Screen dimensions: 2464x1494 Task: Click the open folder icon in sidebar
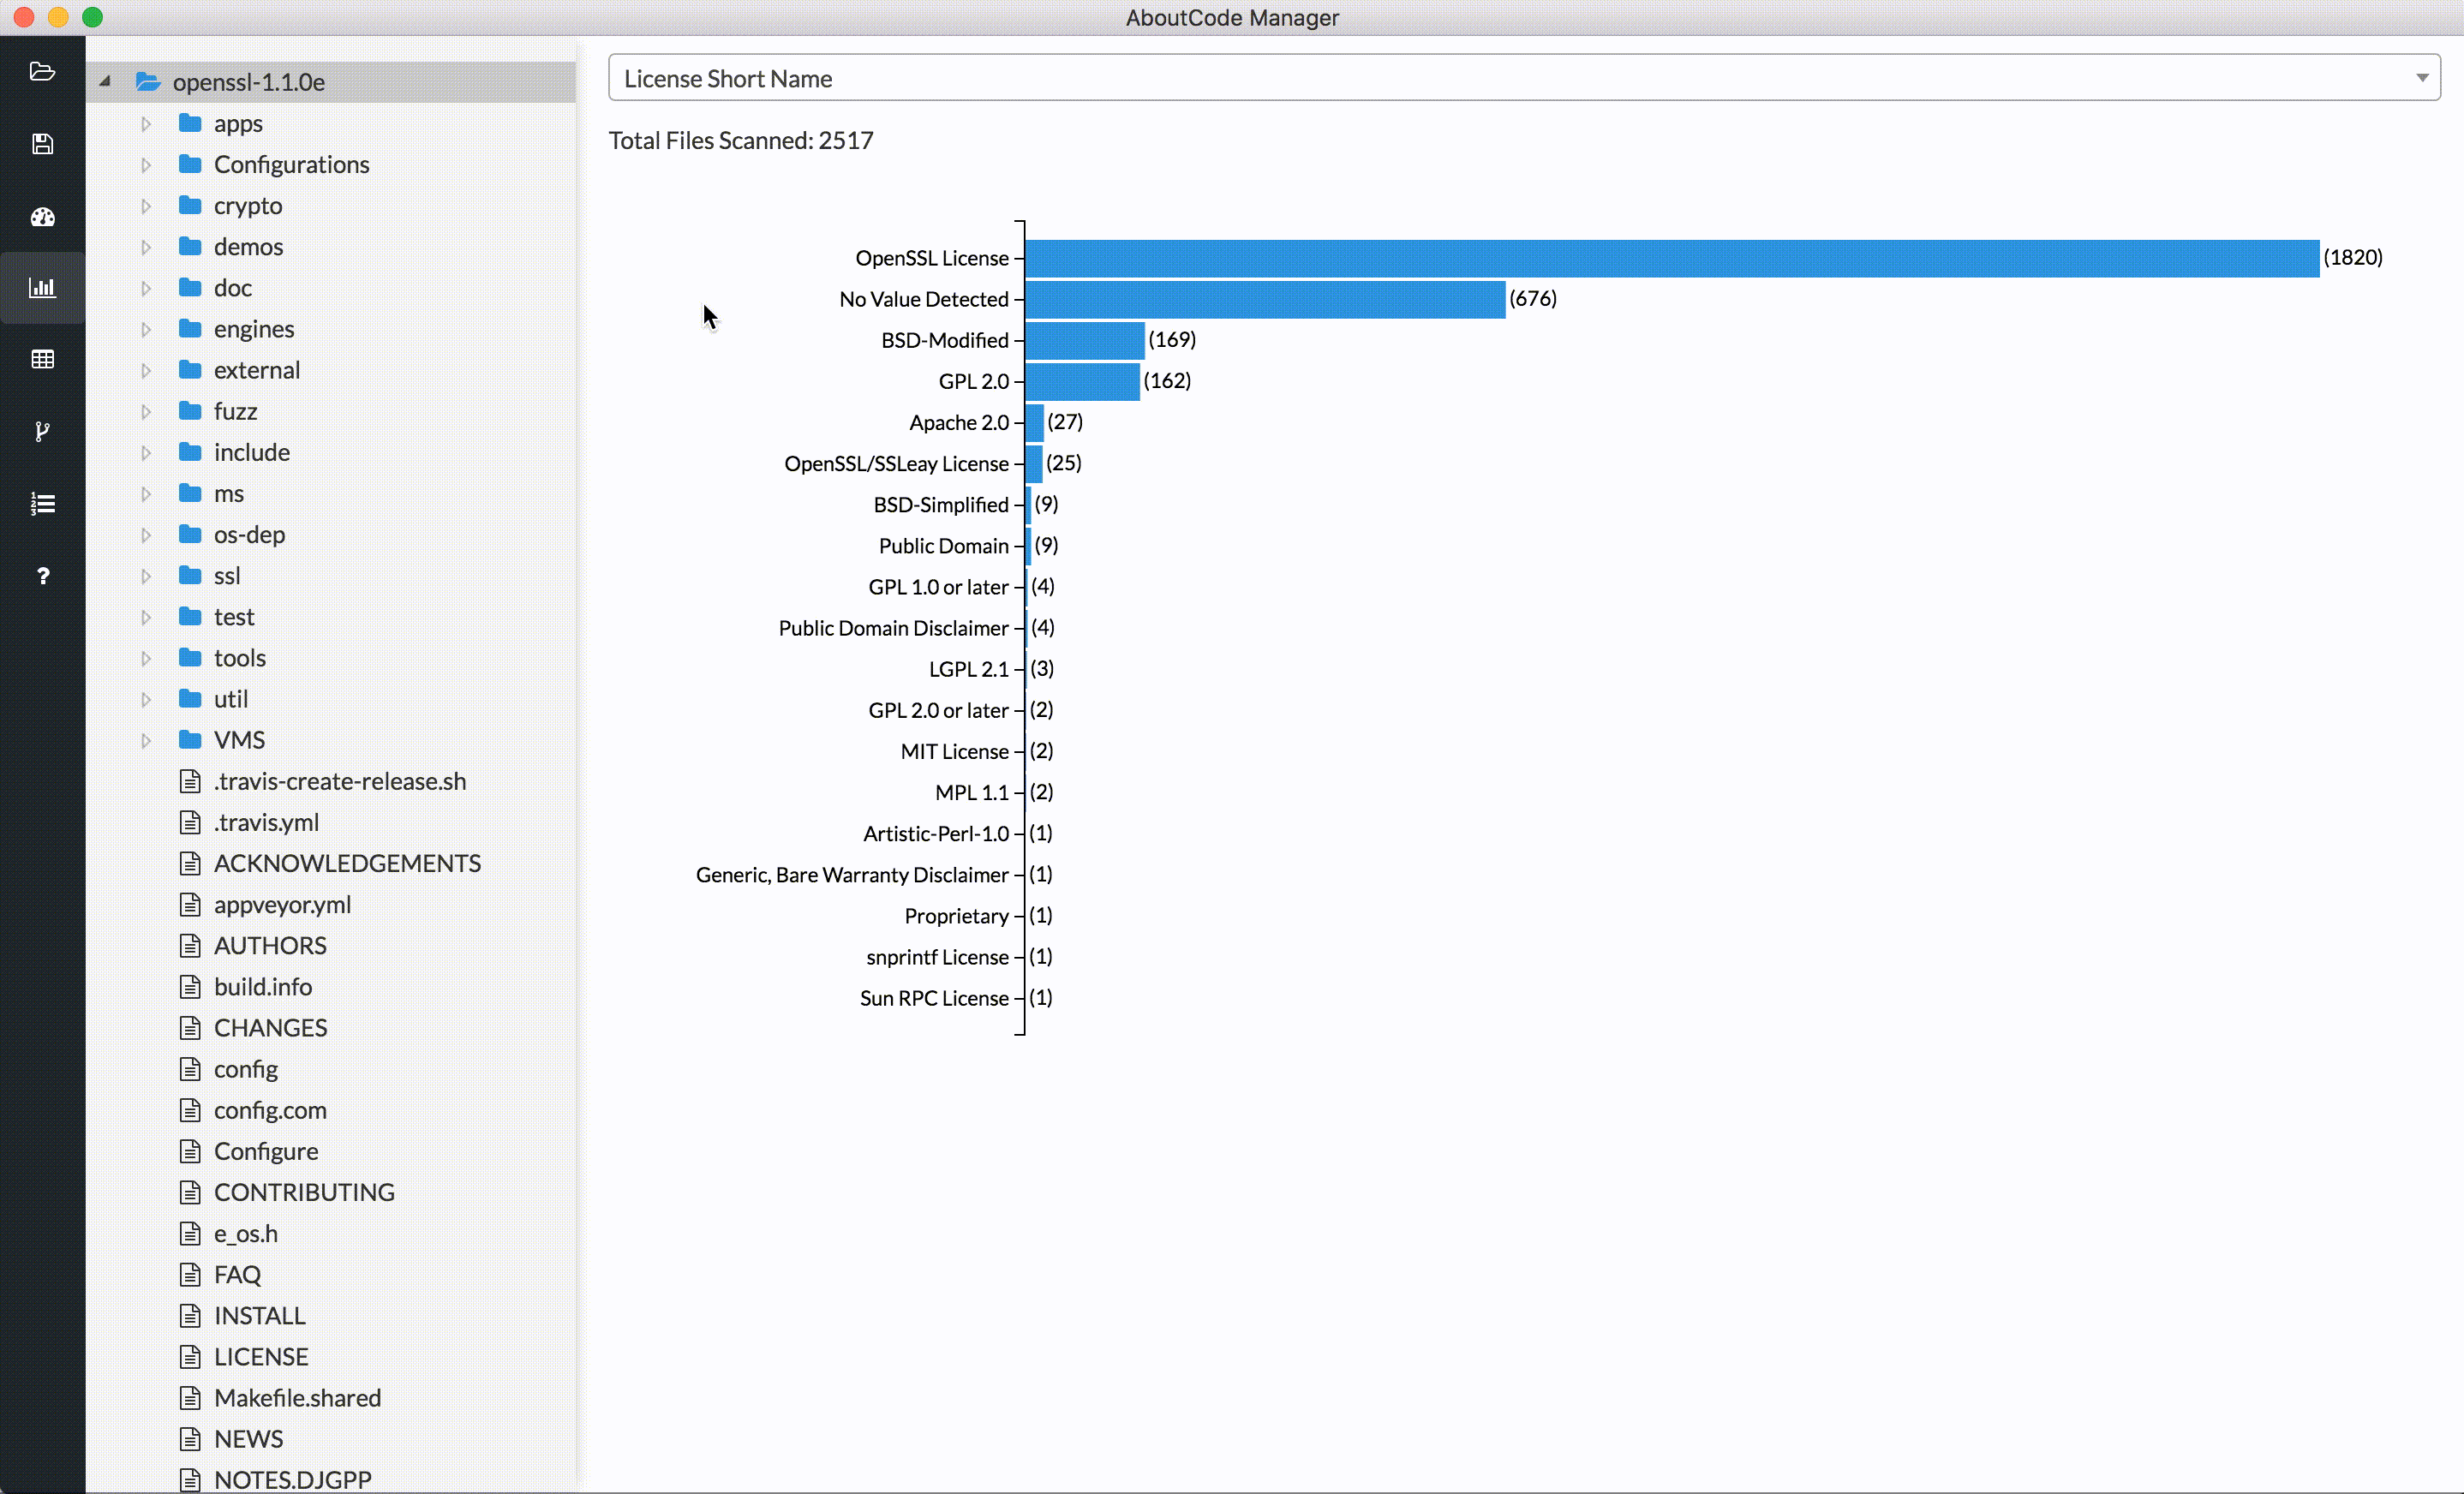pyautogui.click(x=42, y=71)
